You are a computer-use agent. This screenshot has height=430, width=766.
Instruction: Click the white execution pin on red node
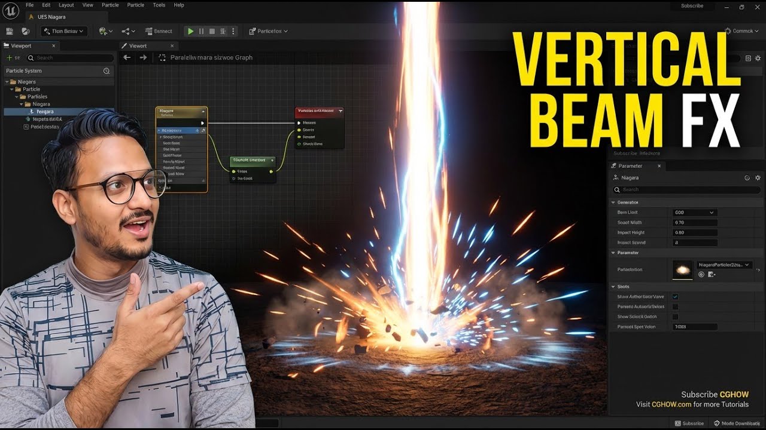pos(300,122)
